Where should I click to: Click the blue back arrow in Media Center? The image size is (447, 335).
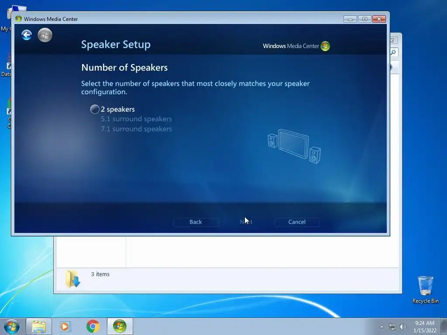[27, 35]
